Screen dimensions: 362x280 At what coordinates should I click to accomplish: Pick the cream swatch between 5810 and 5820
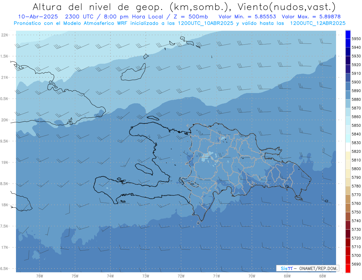coord(348,156)
